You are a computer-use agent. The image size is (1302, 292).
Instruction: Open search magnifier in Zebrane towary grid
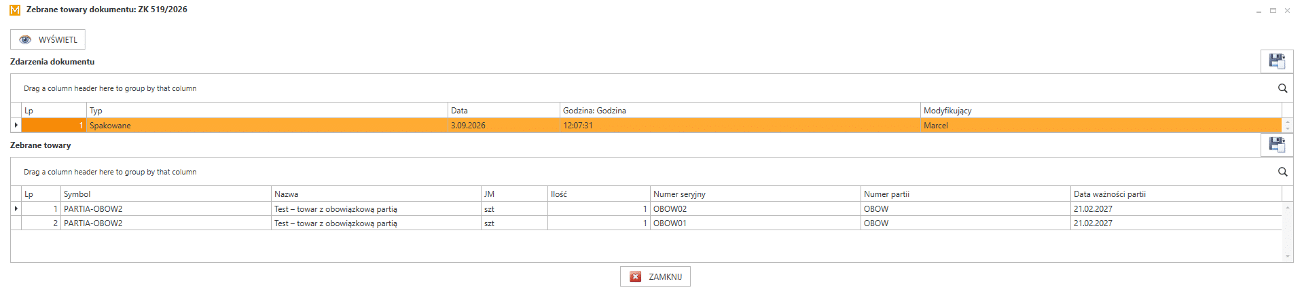pos(1282,172)
